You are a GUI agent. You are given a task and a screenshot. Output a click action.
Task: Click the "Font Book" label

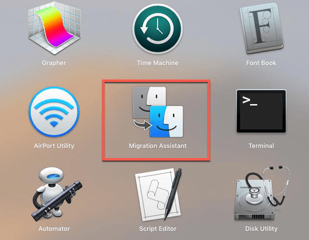coord(261,63)
